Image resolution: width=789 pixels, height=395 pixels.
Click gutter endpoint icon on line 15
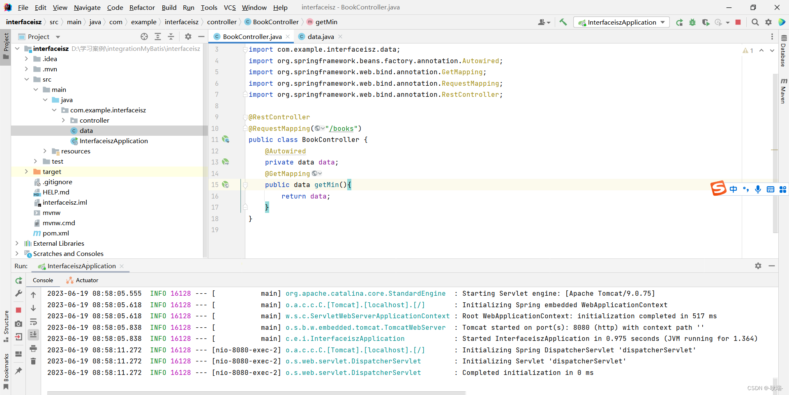click(226, 185)
